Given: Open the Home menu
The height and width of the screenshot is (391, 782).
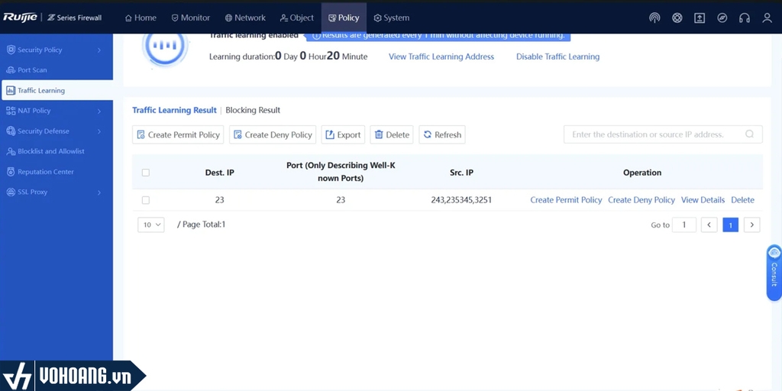Looking at the screenshot, I should pos(141,18).
